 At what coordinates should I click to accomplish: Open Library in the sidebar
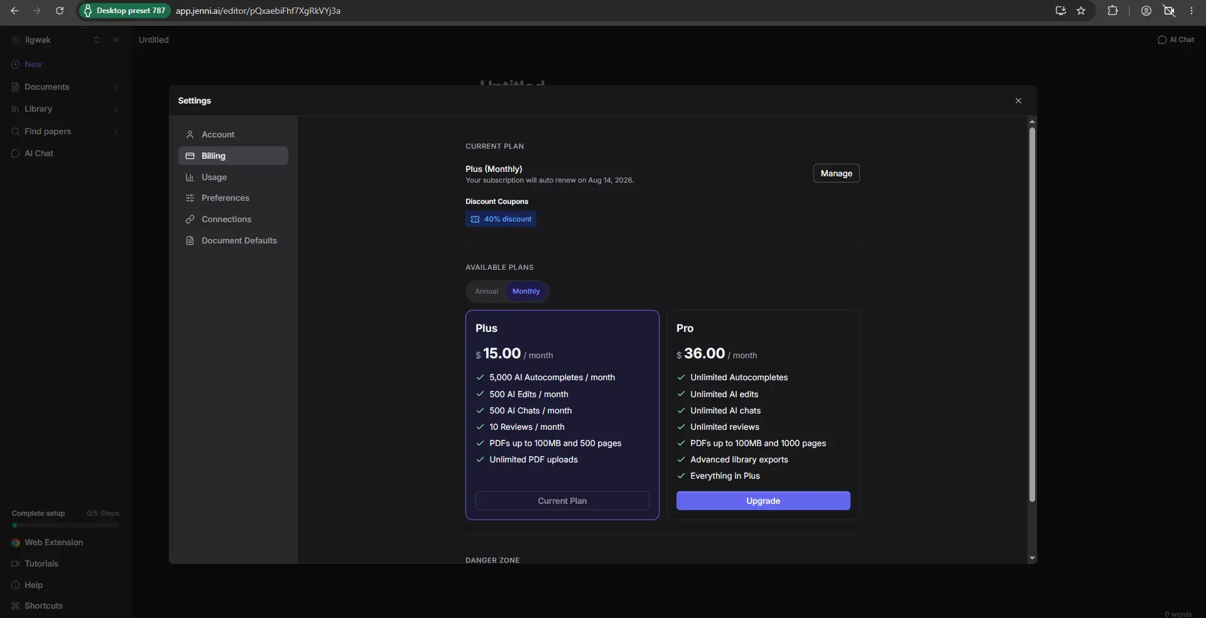pyautogui.click(x=38, y=109)
